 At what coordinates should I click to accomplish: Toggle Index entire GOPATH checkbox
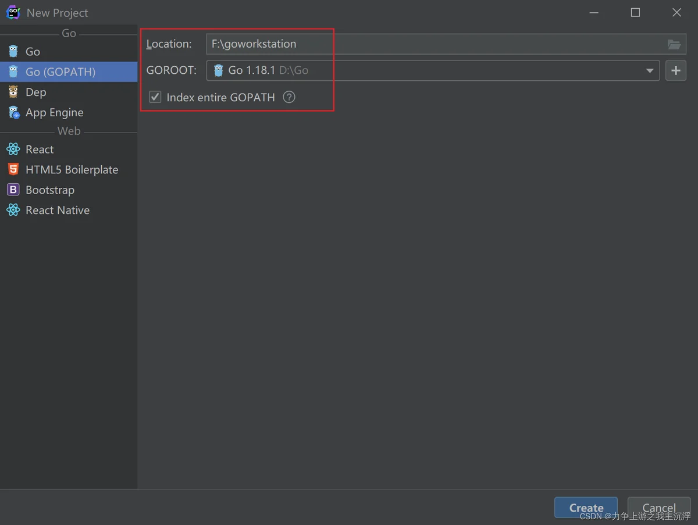click(155, 97)
